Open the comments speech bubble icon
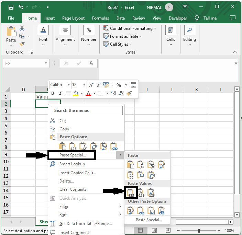 point(233,18)
